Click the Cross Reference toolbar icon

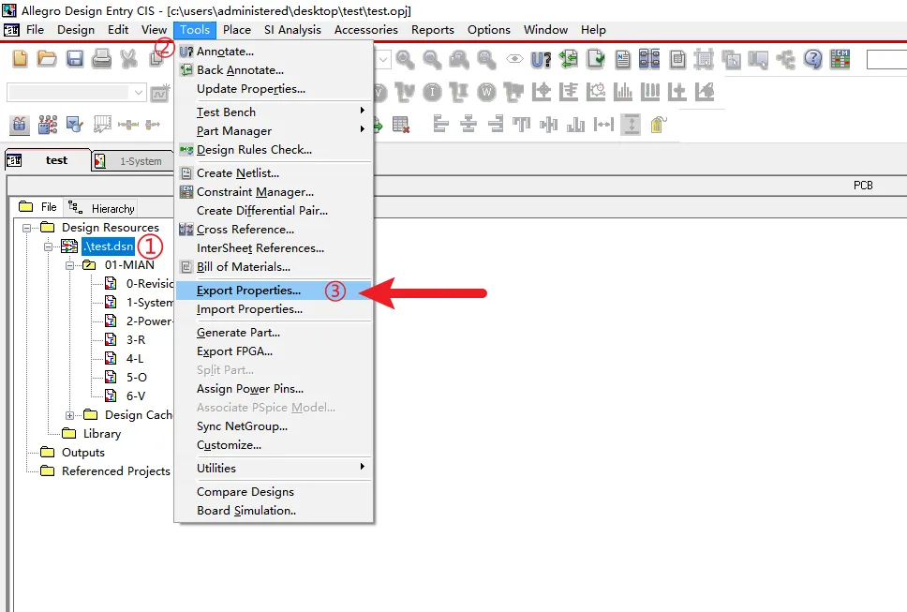coord(649,59)
